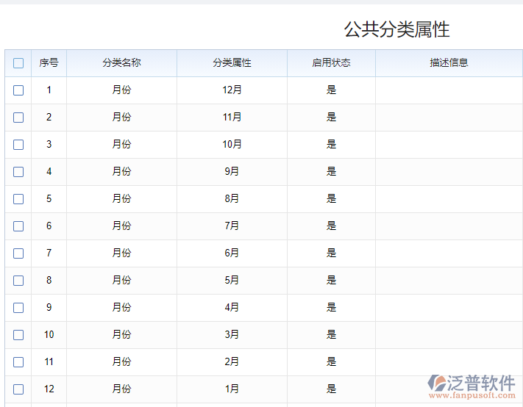The height and width of the screenshot is (407, 523).
Task: Tick the checkbox for row 7
Action: [x=18, y=253]
